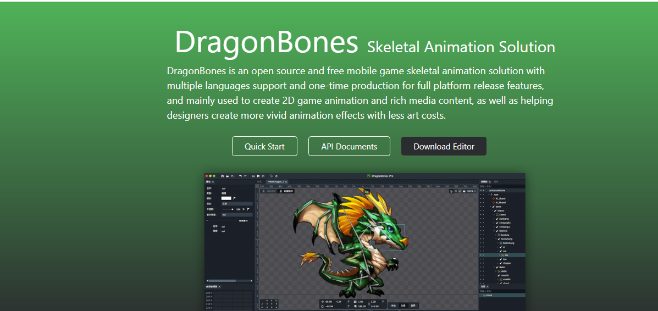The image size is (658, 311).
Task: Click the undo arrow in the editor screenshot
Action: 240,176
